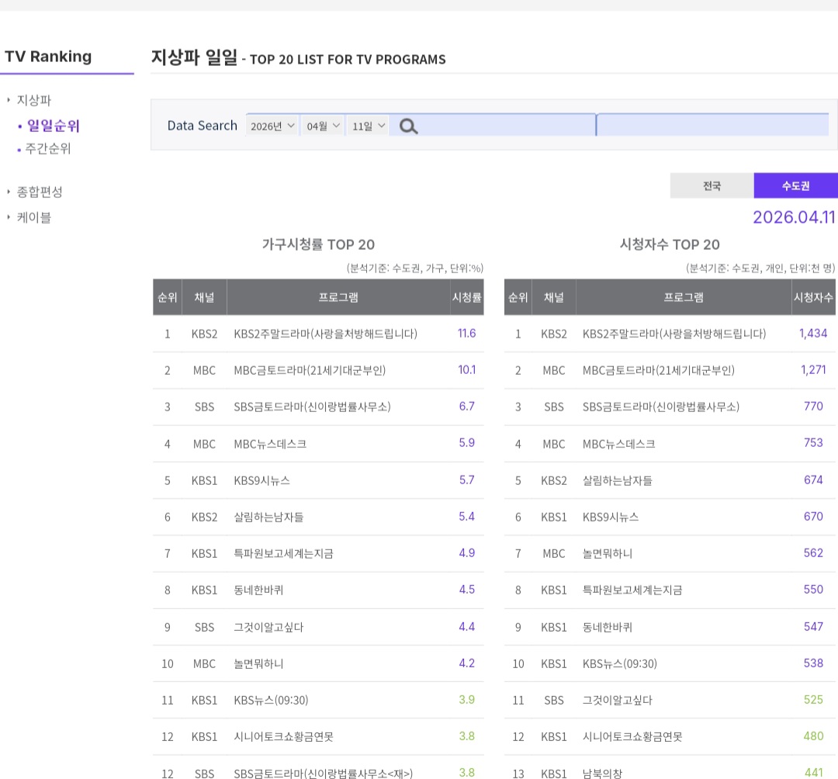The image size is (838, 779).
Task: Click KBS2주말드라마(사랑을처방해드립니다) in the household ratings table
Action: [325, 334]
